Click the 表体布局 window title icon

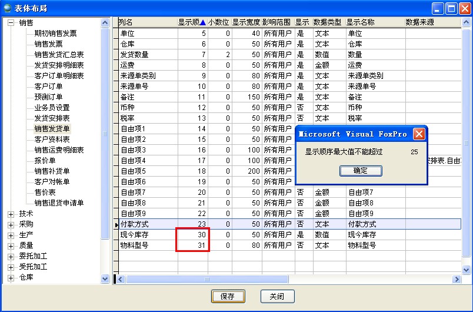tap(8, 8)
